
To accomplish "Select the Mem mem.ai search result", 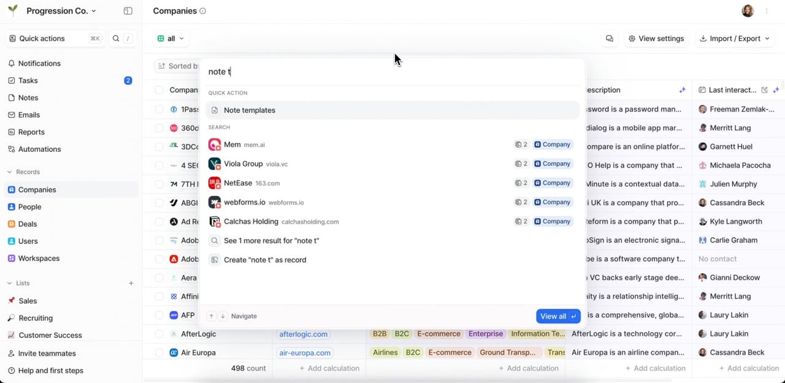I will pyautogui.click(x=392, y=145).
